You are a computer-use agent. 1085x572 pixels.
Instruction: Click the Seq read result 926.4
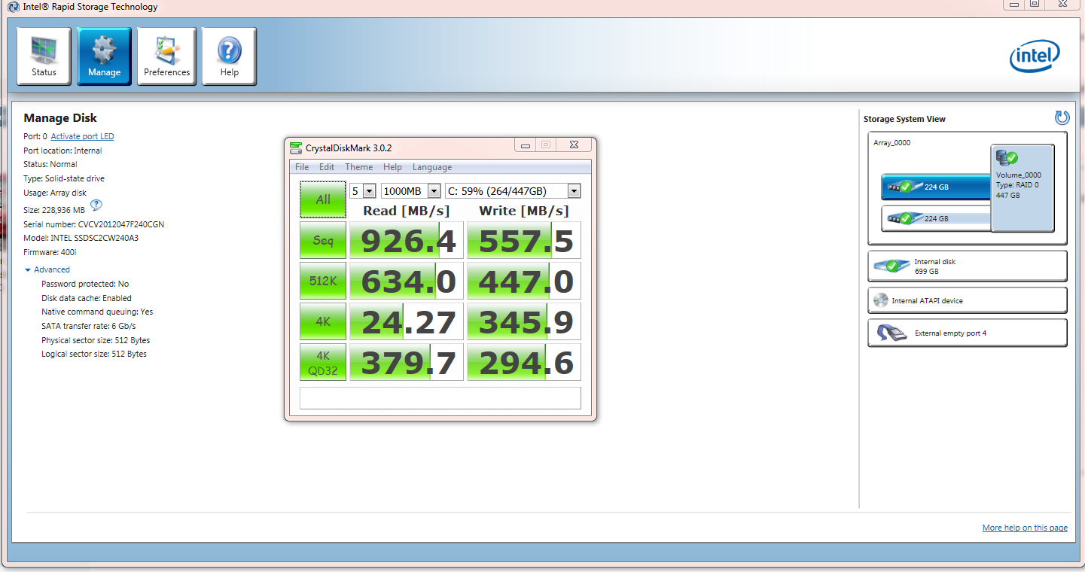[407, 240]
